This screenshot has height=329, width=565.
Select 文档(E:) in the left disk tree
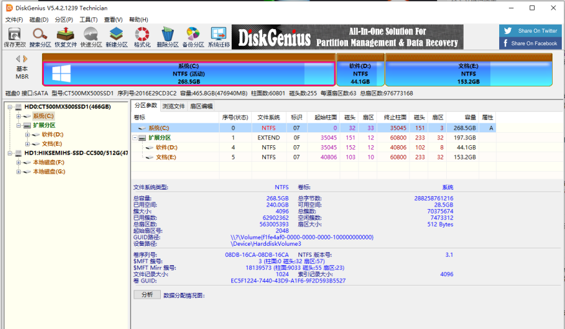pos(52,144)
